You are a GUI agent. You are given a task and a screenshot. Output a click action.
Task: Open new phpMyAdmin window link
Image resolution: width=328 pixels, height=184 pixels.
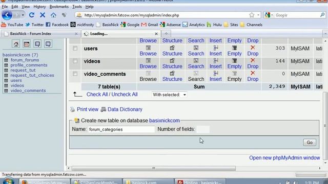coord(284,158)
